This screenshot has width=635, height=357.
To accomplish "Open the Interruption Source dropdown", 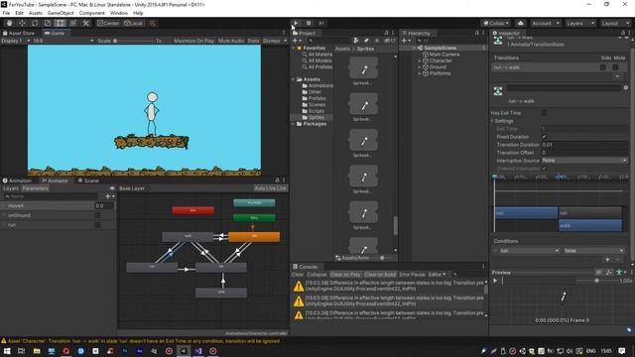I will (x=584, y=161).
